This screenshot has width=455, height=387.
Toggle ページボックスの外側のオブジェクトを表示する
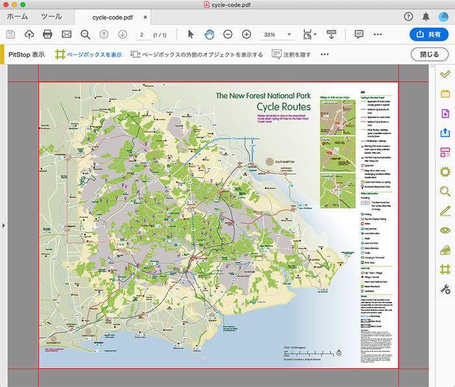(196, 55)
